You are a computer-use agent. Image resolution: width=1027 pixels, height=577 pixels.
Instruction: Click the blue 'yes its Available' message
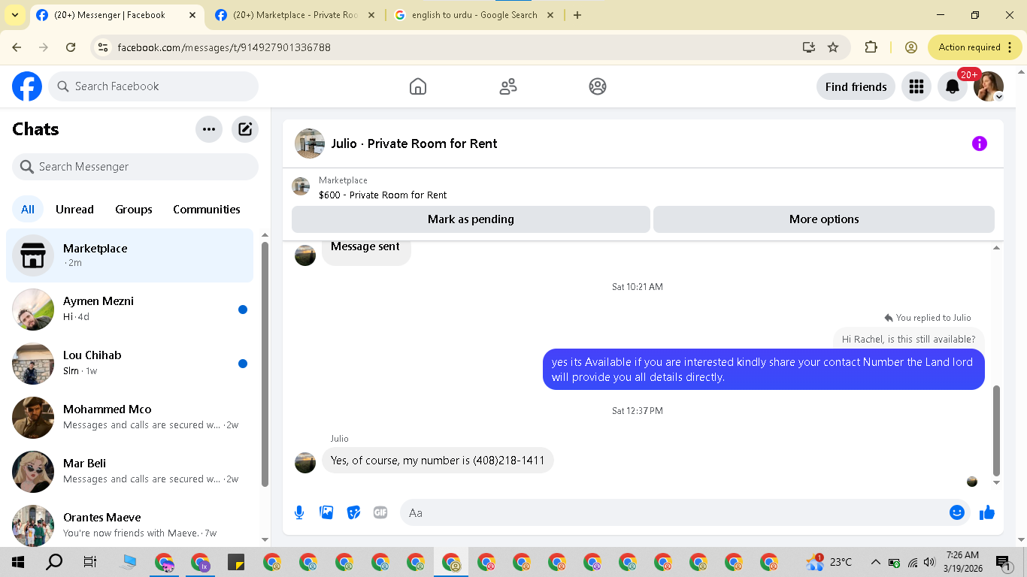763,370
